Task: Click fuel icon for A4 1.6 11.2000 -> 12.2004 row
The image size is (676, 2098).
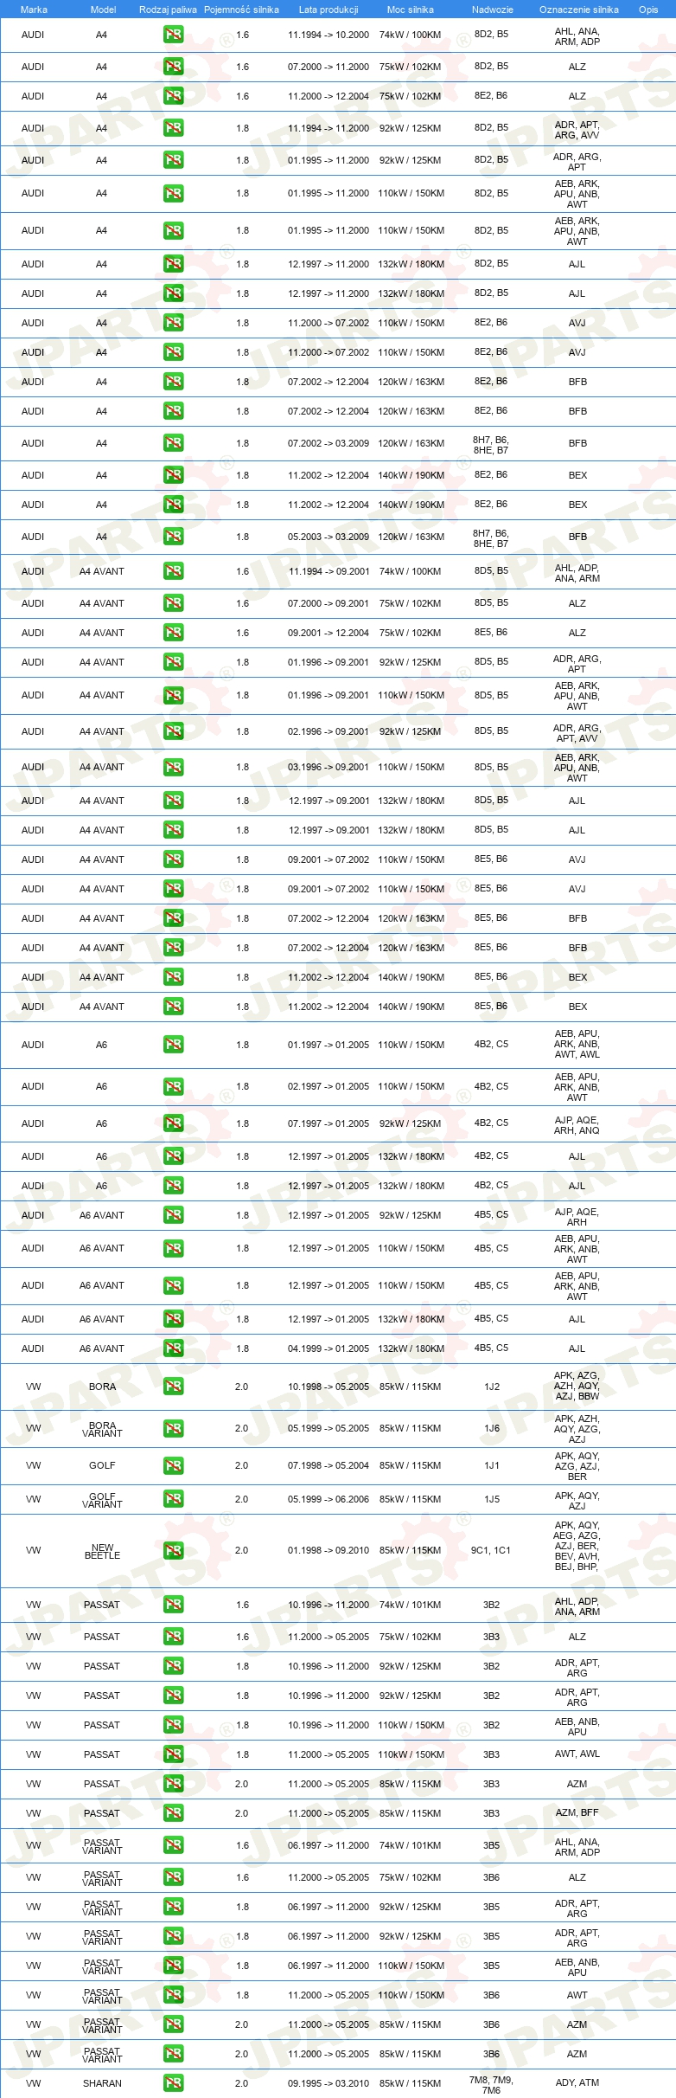Action: (x=173, y=96)
